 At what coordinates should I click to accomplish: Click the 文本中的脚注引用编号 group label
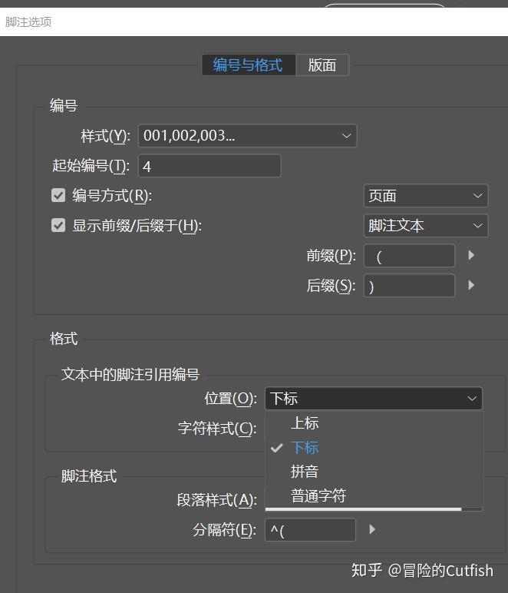pyautogui.click(x=130, y=374)
